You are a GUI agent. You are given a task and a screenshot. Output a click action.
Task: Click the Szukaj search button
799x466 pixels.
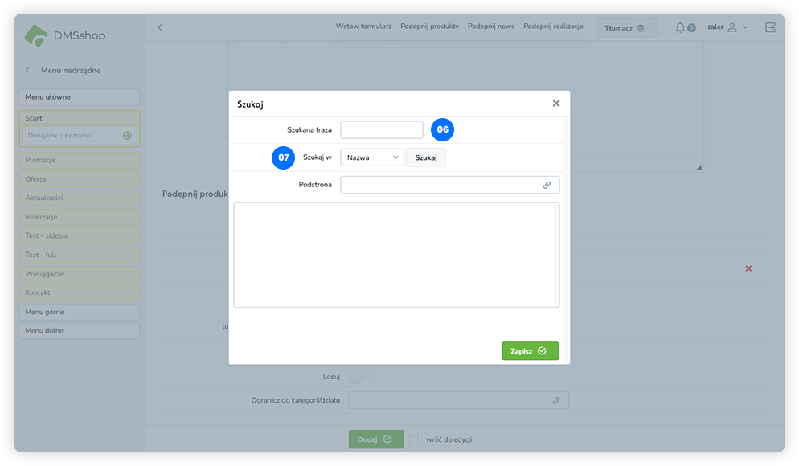pos(425,157)
